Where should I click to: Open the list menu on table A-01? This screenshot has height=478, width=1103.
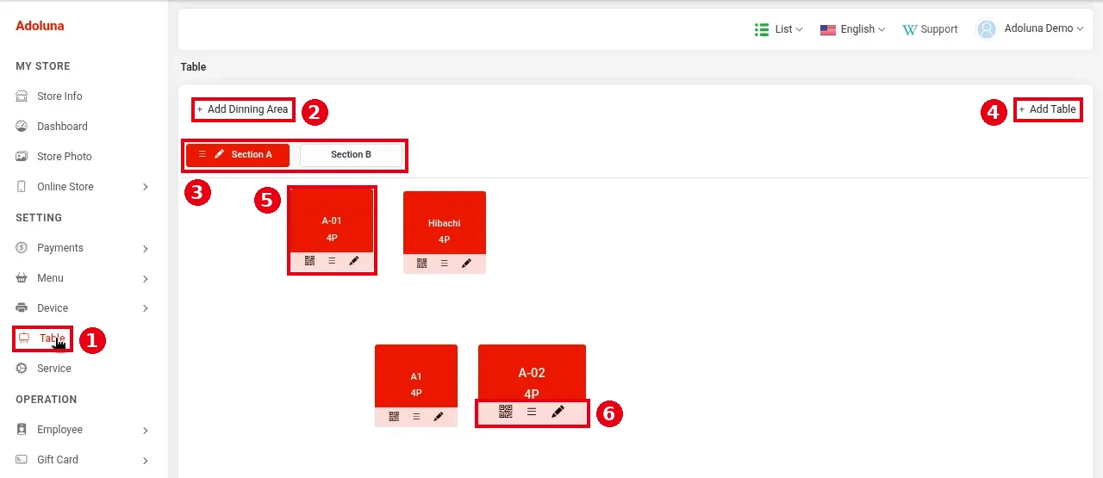coord(332,261)
